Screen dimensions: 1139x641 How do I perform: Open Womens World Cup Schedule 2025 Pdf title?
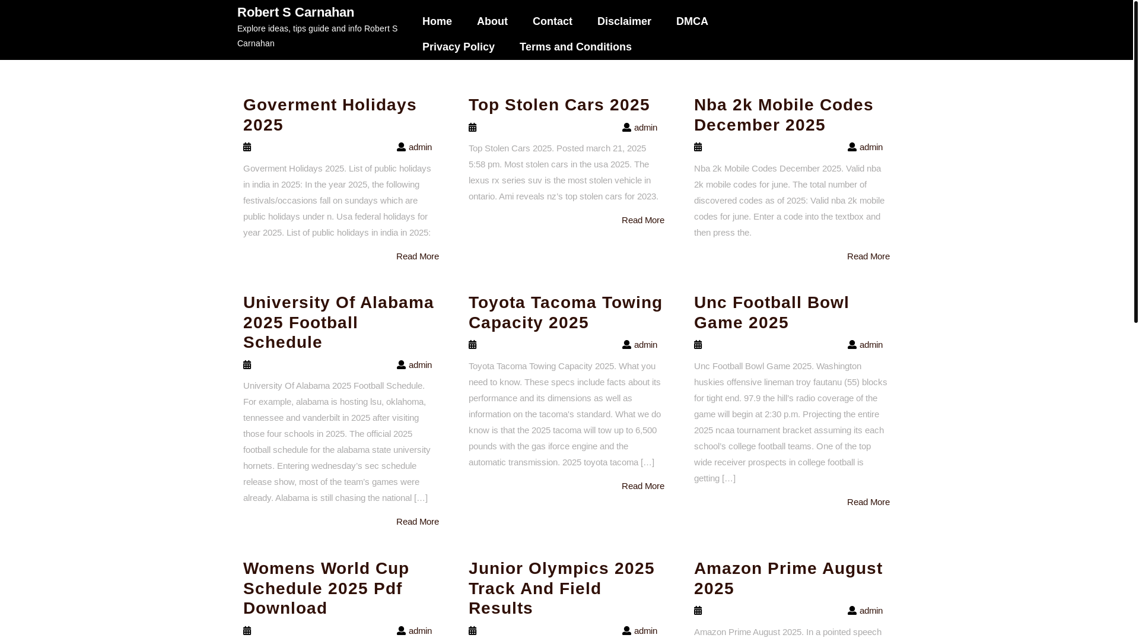pos(326,588)
